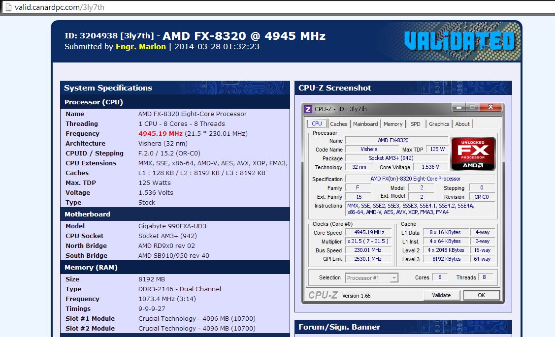The image size is (555, 337).
Task: Click the Core Speed 4945.19 MHz field
Action: [x=369, y=232]
